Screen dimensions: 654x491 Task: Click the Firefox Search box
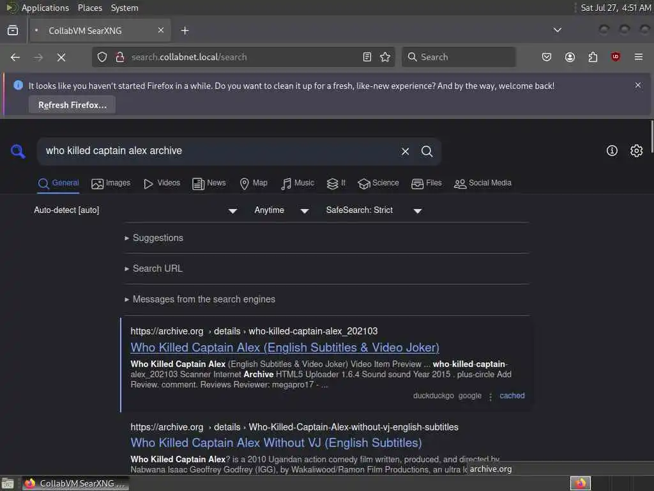[459, 57]
